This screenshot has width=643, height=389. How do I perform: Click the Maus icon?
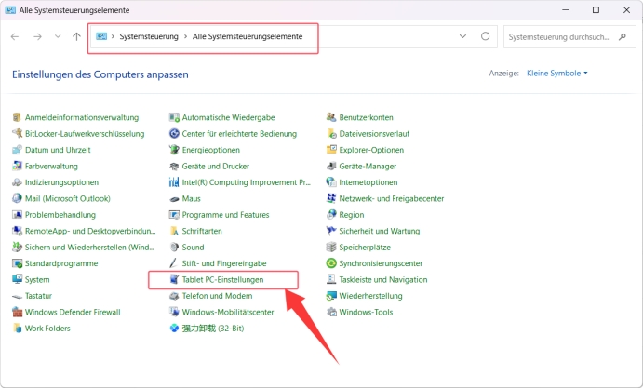(x=174, y=199)
